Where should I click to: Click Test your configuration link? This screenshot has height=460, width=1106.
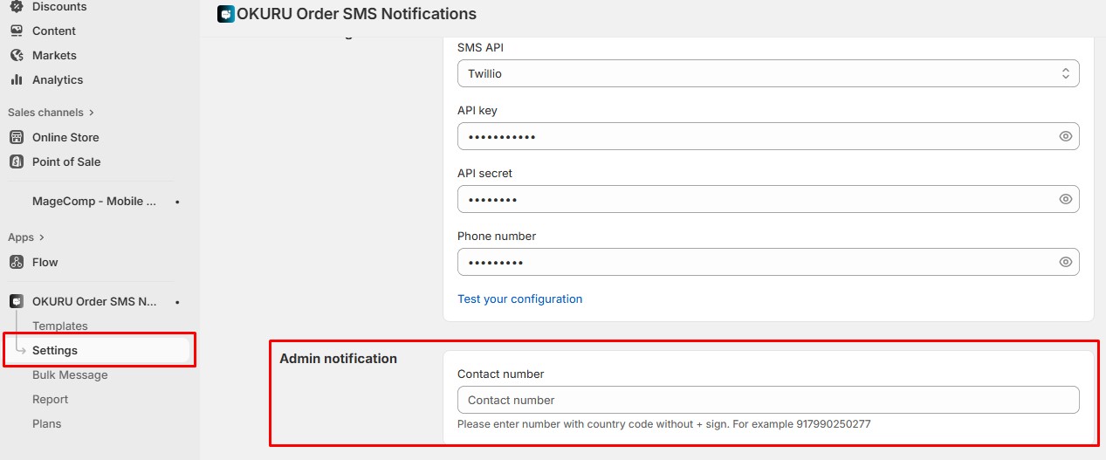pos(519,299)
